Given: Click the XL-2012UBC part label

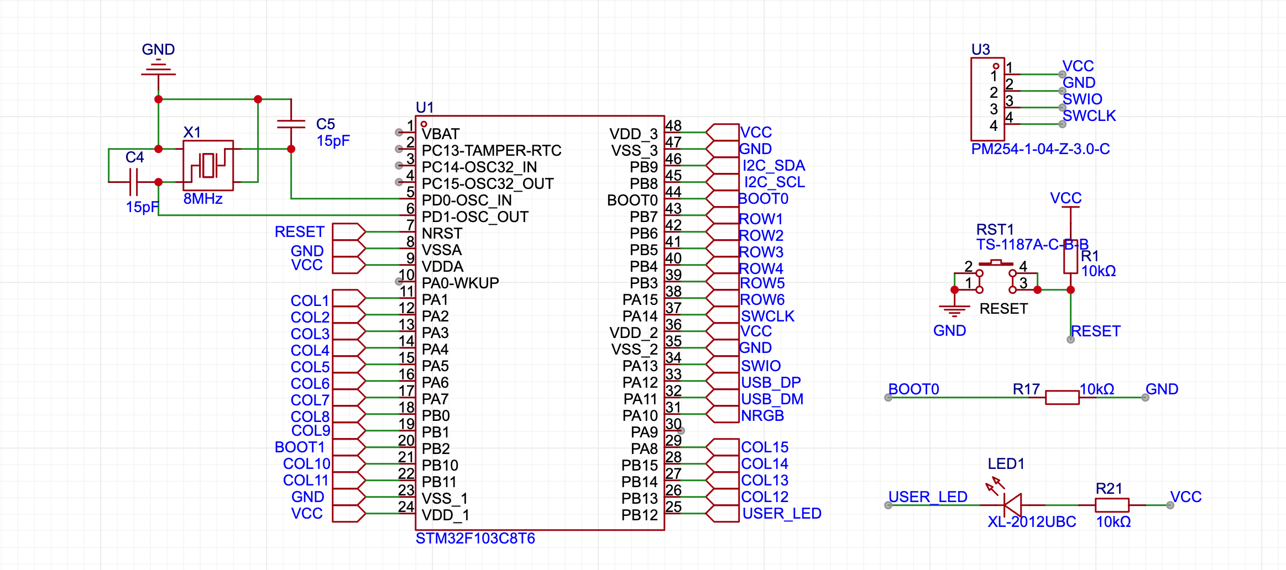Looking at the screenshot, I should [x=1032, y=522].
